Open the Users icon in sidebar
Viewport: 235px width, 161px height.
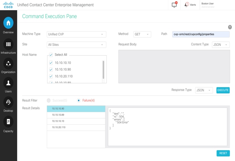(x=8, y=83)
